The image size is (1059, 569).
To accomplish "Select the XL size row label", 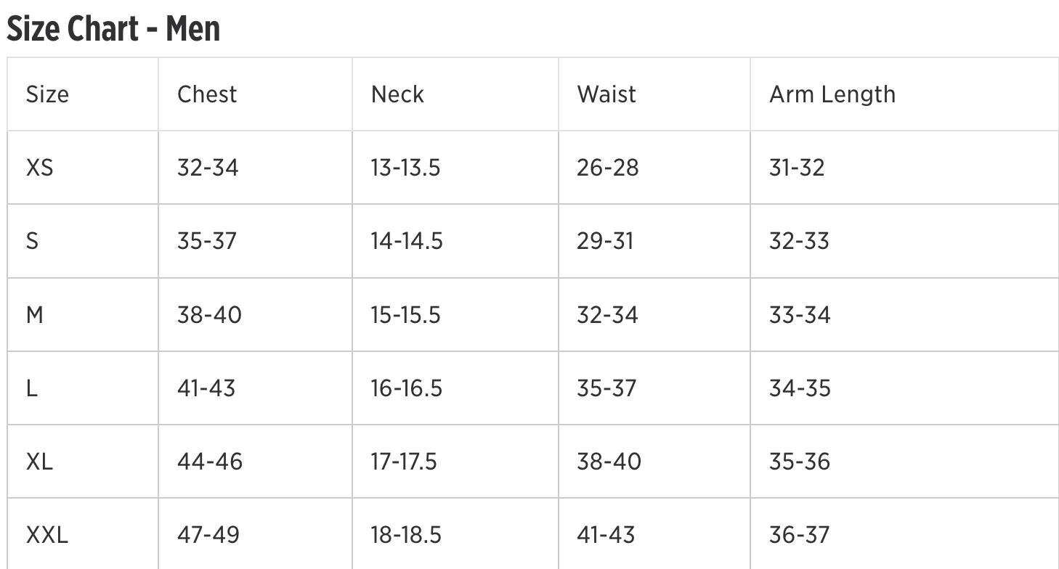I will point(39,462).
